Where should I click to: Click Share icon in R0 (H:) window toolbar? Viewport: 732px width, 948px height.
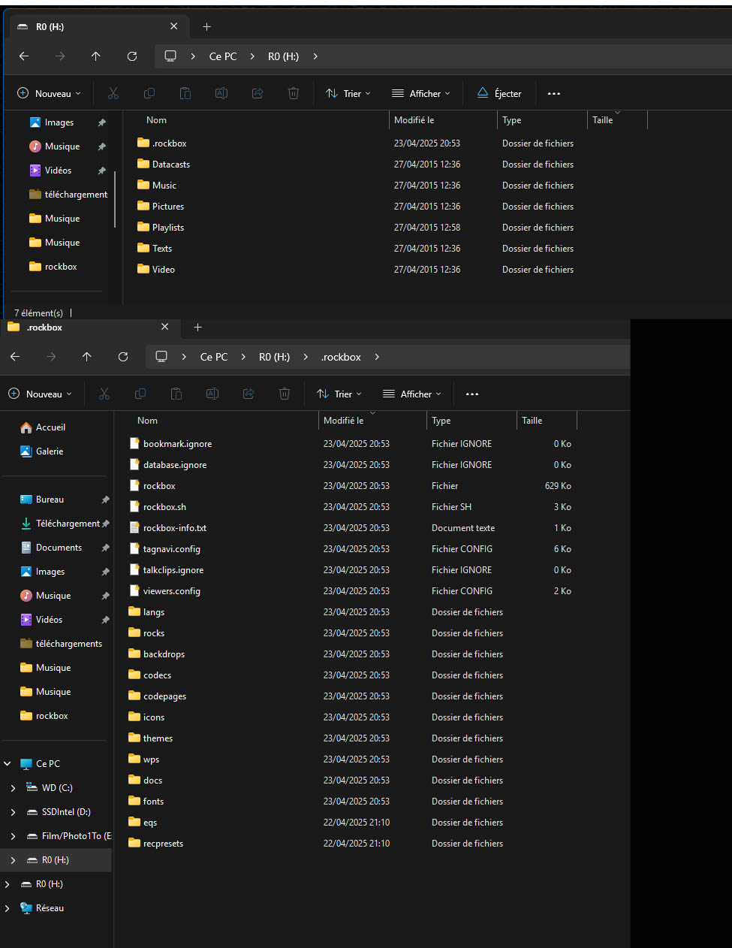tap(258, 93)
